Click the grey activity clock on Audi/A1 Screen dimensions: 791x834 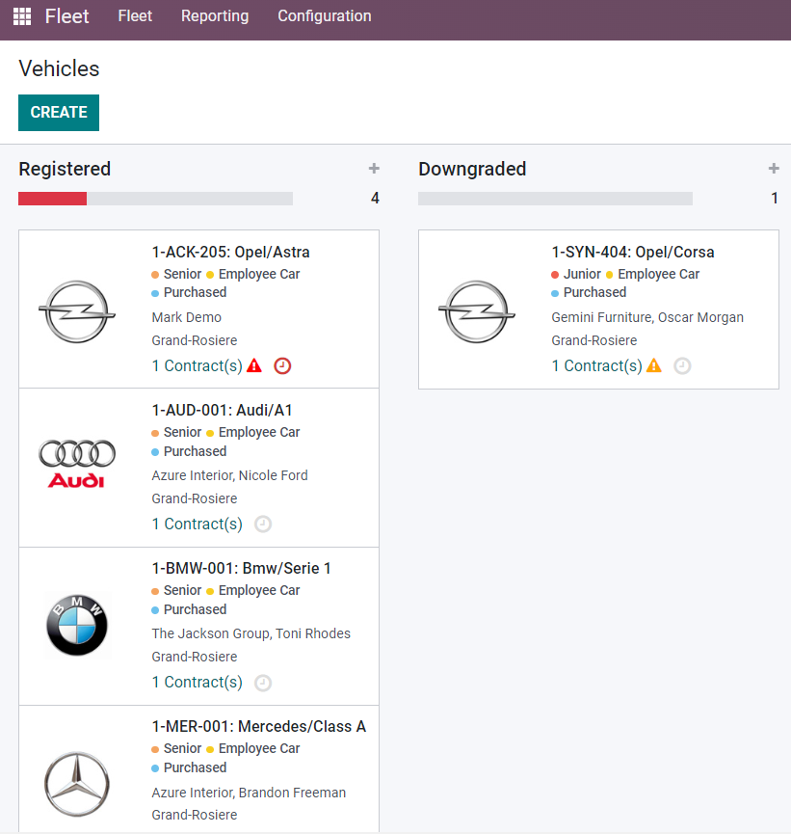pos(263,525)
